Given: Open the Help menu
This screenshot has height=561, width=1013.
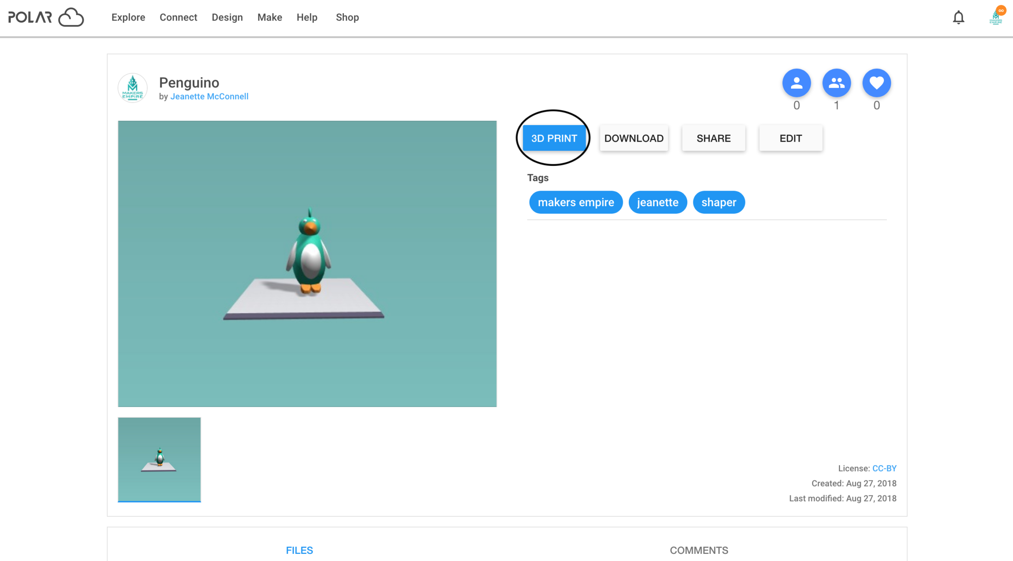Looking at the screenshot, I should tap(307, 17).
